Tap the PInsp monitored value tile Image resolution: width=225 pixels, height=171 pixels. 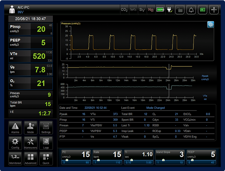(31, 29)
